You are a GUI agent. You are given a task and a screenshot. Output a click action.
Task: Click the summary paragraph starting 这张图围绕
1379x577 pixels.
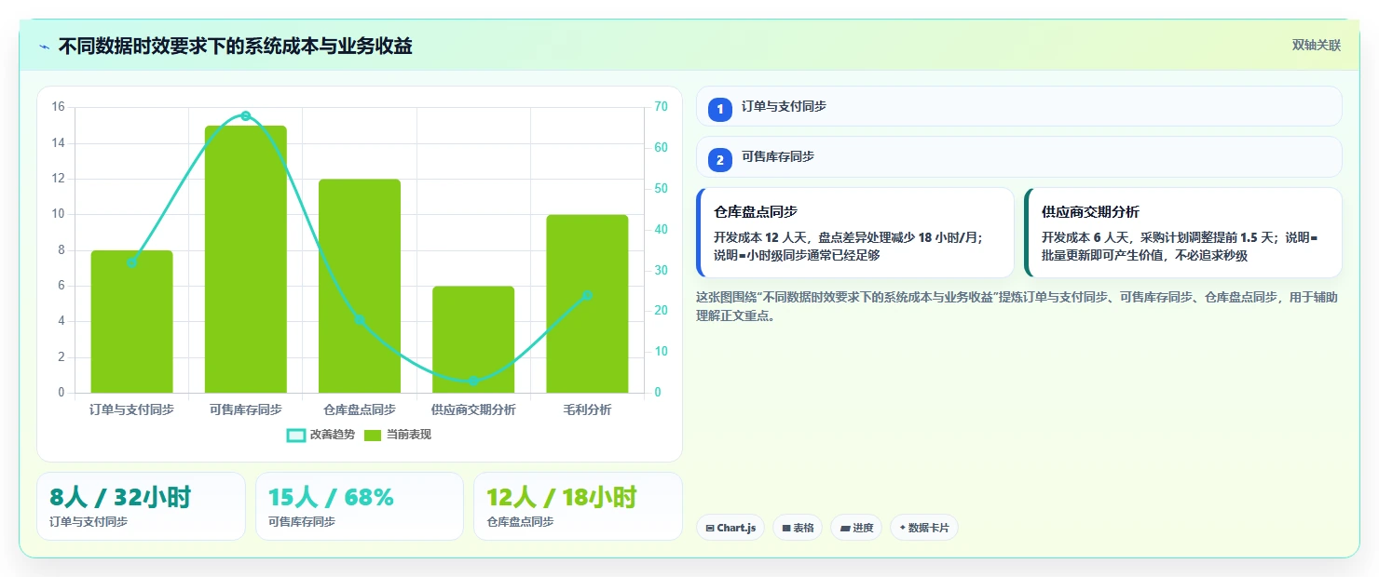1017,306
